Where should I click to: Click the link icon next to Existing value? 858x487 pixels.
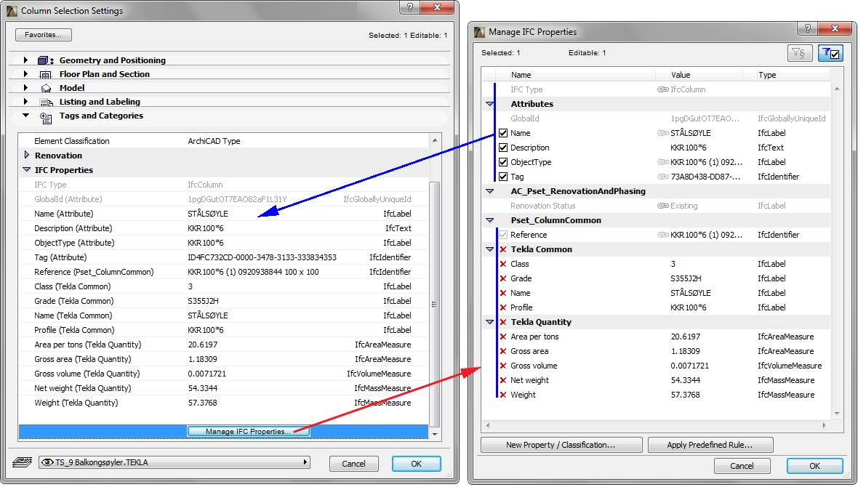[662, 206]
